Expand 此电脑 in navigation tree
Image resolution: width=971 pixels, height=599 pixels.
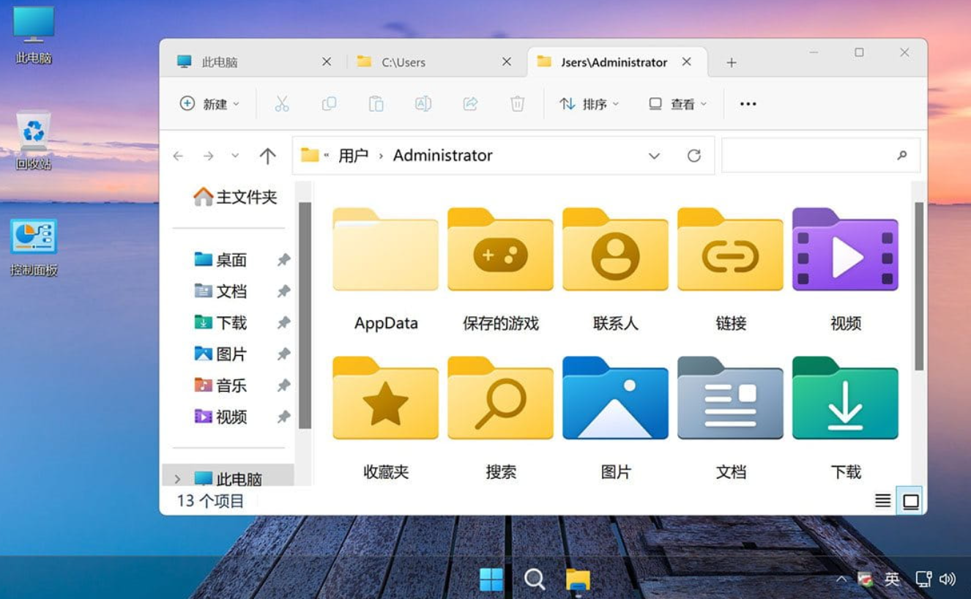point(177,479)
